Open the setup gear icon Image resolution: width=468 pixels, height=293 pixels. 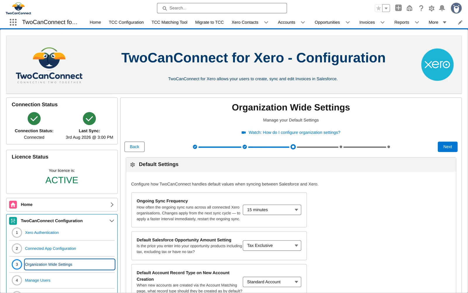point(431,8)
